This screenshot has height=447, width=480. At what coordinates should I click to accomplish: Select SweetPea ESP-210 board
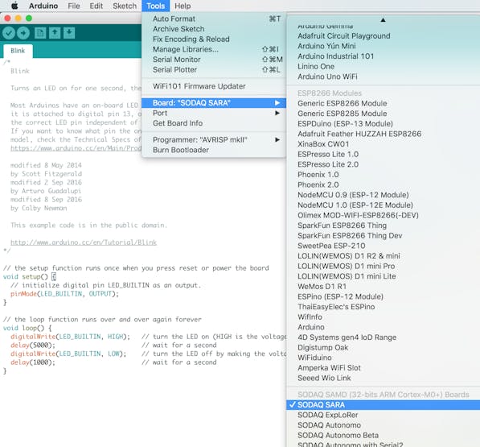[384, 246]
